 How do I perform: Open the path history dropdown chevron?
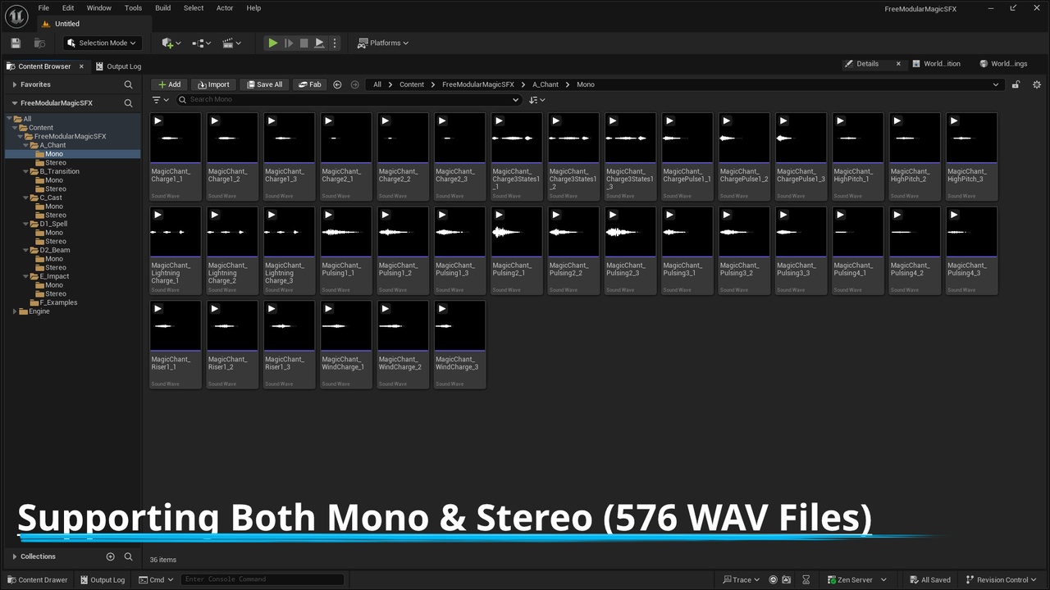[996, 84]
